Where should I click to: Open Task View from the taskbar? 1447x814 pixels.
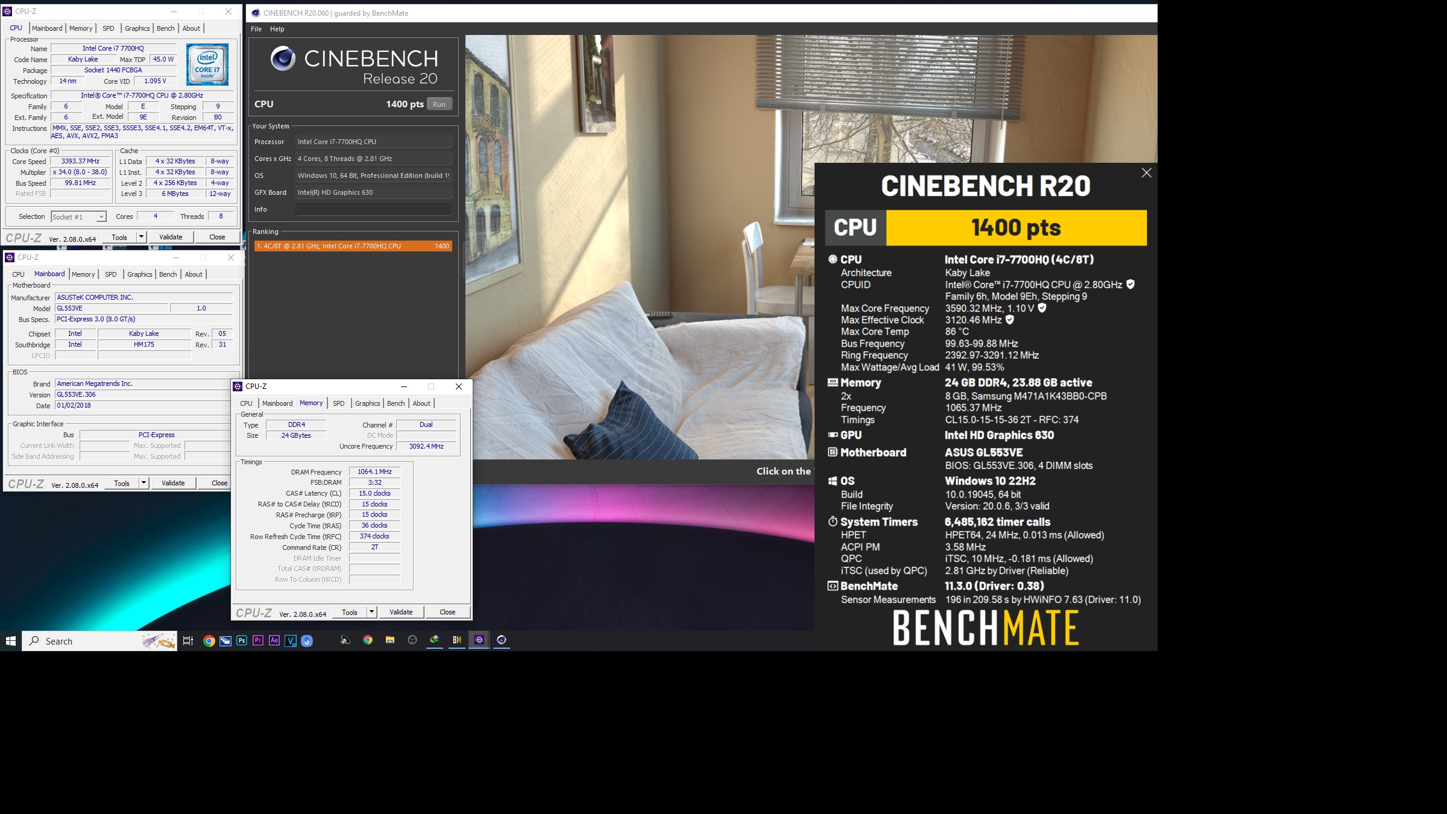(188, 641)
